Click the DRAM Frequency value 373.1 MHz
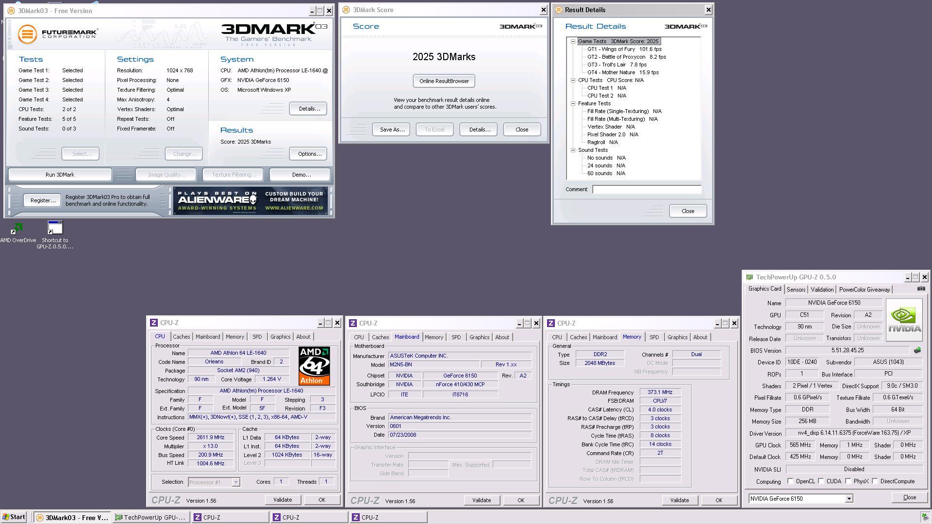932x524 pixels. tap(660, 393)
